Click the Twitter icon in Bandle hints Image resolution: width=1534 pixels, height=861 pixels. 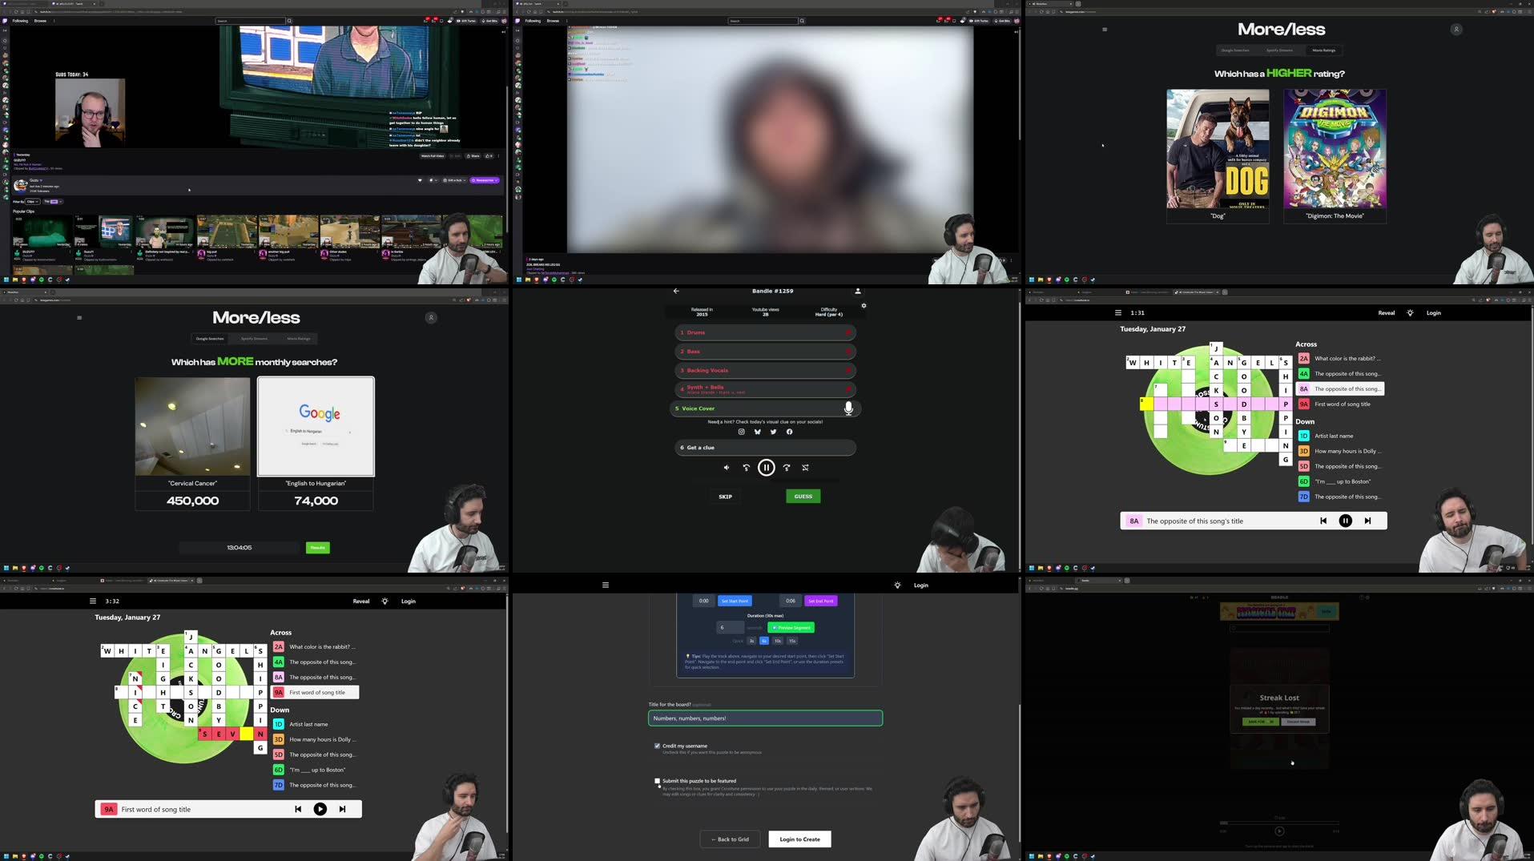773,432
